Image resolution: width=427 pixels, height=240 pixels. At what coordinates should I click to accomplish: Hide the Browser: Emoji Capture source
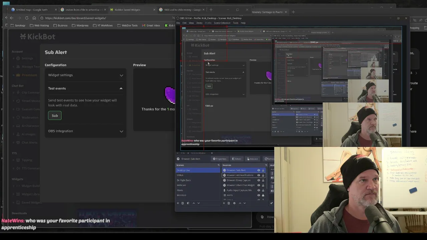tap(259, 180)
